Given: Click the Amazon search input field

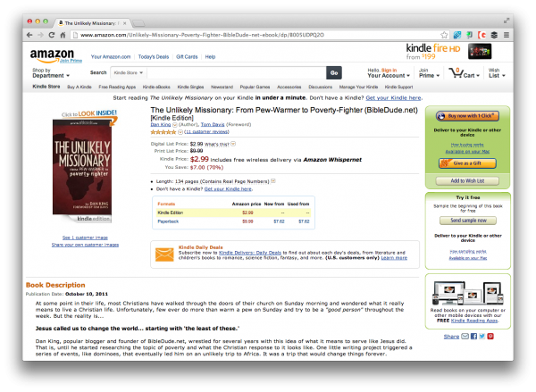Looking at the screenshot, I should click(237, 73).
